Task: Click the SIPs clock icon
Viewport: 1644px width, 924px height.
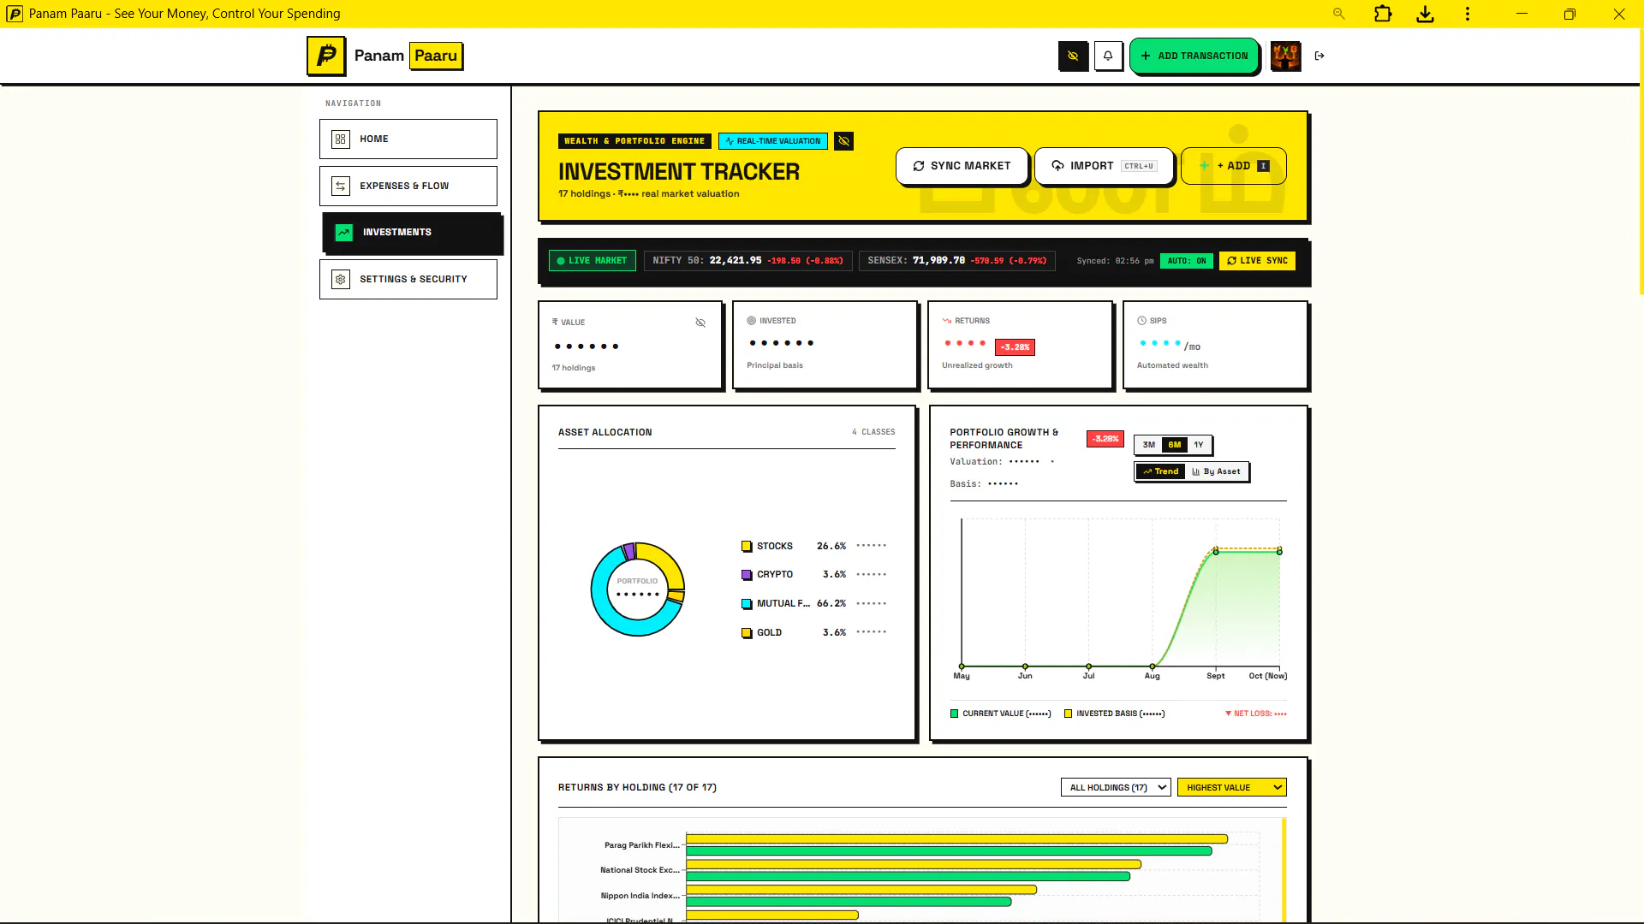Action: tap(1141, 321)
